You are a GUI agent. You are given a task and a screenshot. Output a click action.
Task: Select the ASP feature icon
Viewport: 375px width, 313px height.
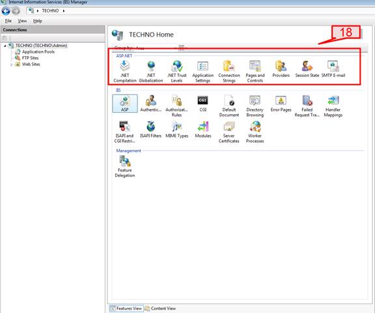124,104
